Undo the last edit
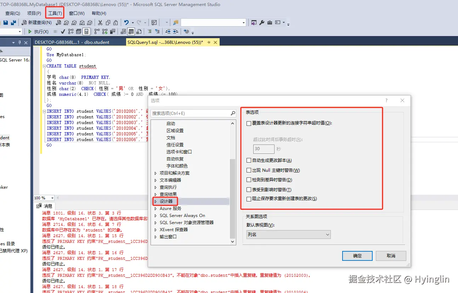 pyautogui.click(x=126, y=22)
